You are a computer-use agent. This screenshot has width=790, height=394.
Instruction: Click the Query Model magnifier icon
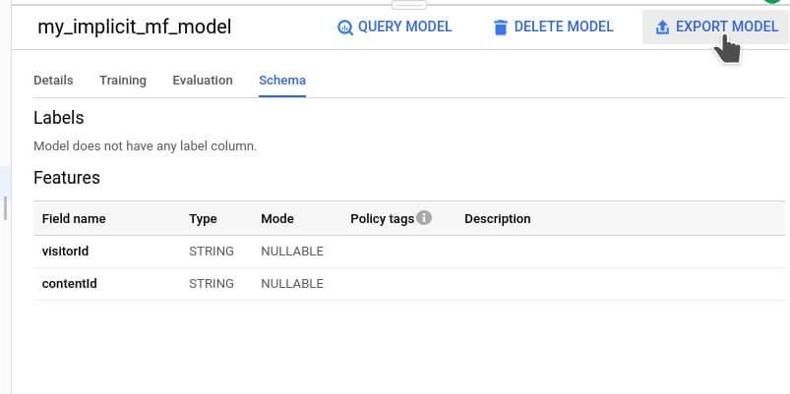pos(345,28)
